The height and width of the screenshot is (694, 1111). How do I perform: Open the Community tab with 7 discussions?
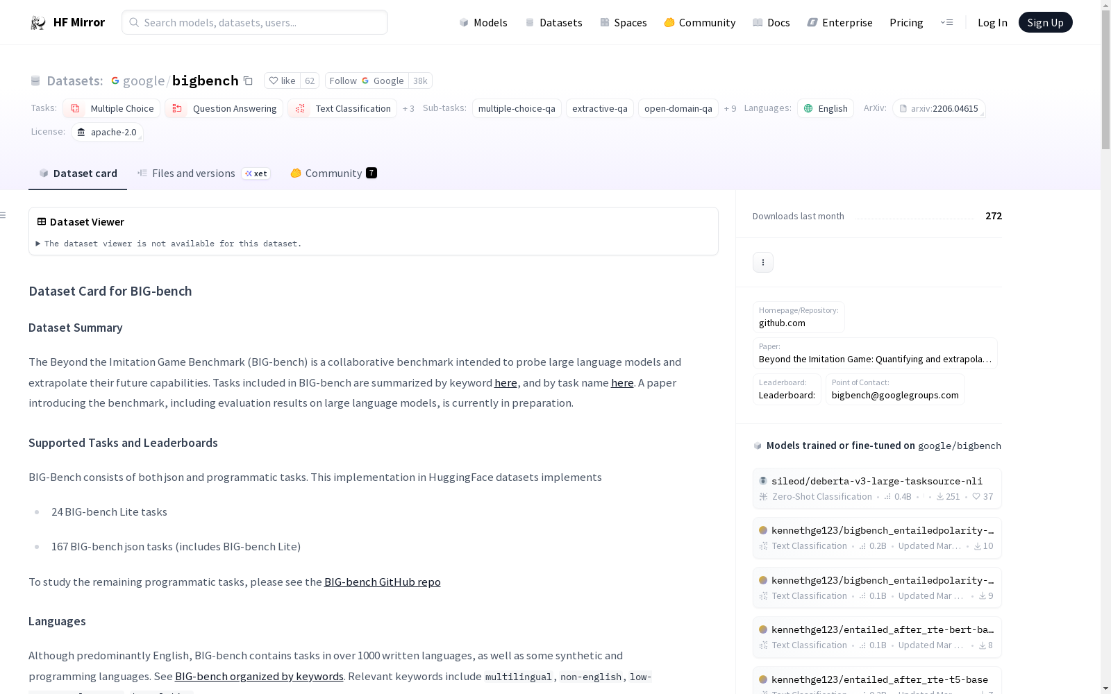coord(333,173)
